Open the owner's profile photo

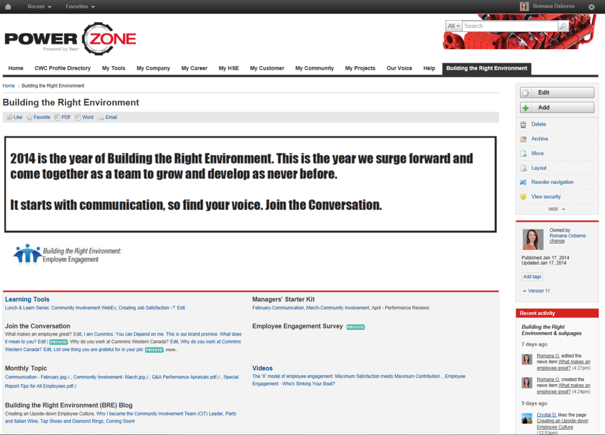tap(532, 239)
